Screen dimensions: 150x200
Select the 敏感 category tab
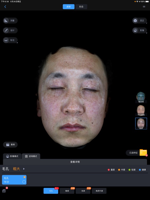[x=67, y=191]
